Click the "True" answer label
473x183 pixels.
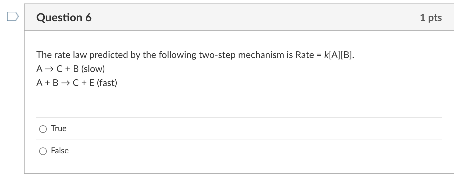pos(59,129)
